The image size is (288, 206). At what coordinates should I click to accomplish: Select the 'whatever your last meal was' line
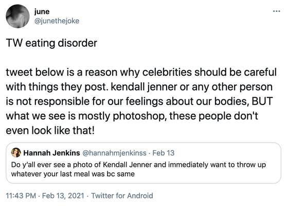coord(73,174)
